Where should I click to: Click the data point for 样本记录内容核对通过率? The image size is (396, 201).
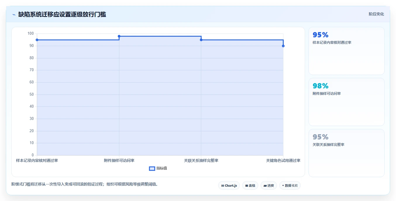tap(37, 40)
